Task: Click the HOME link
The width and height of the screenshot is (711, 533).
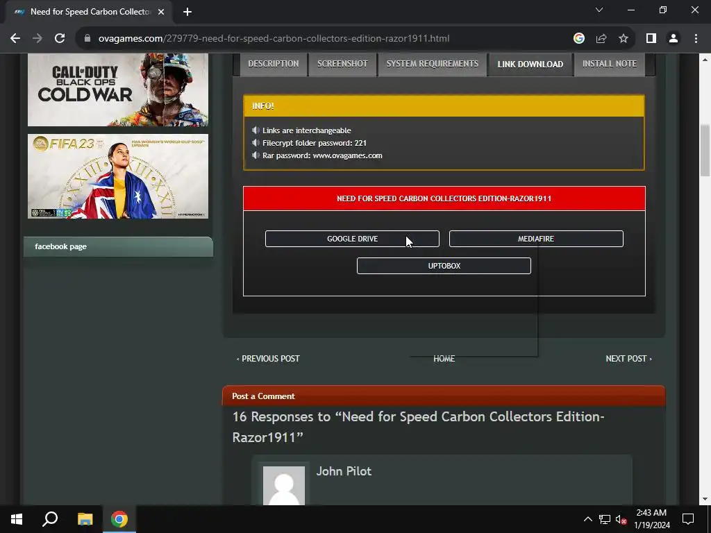Action: tap(444, 359)
